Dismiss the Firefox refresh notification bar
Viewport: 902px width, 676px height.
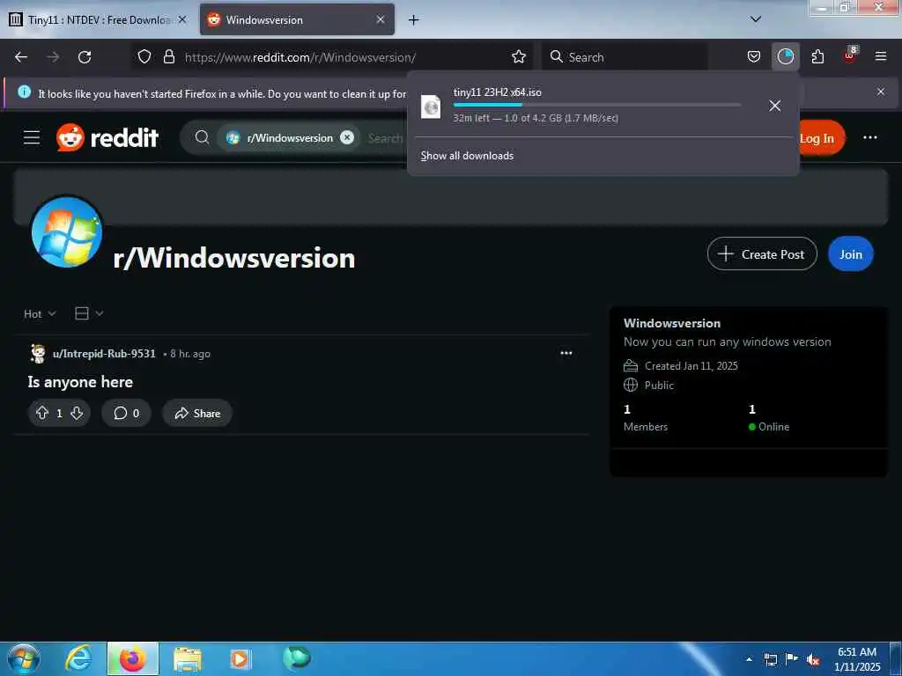point(880,92)
